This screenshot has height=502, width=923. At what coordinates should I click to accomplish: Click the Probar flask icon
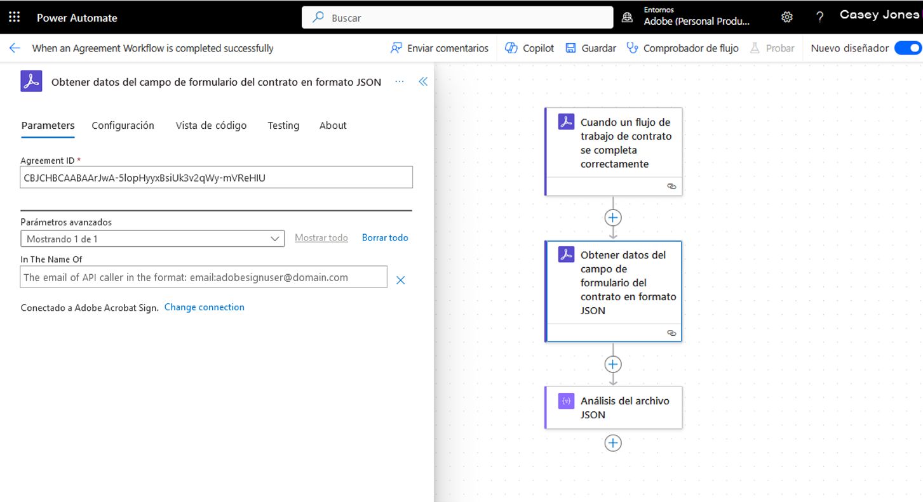[755, 48]
